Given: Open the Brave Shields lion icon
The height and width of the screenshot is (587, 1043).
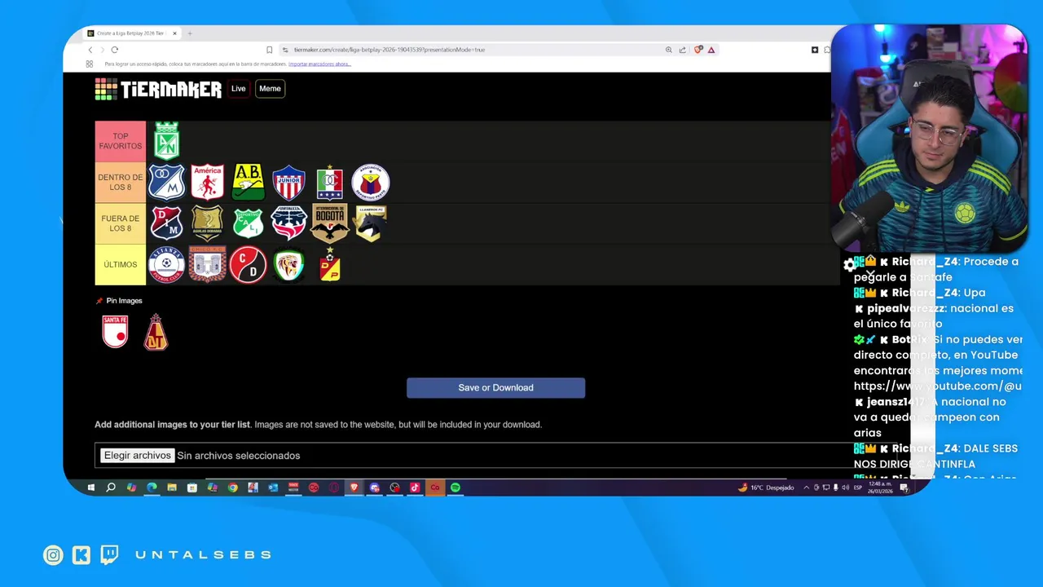Looking at the screenshot, I should 698,50.
